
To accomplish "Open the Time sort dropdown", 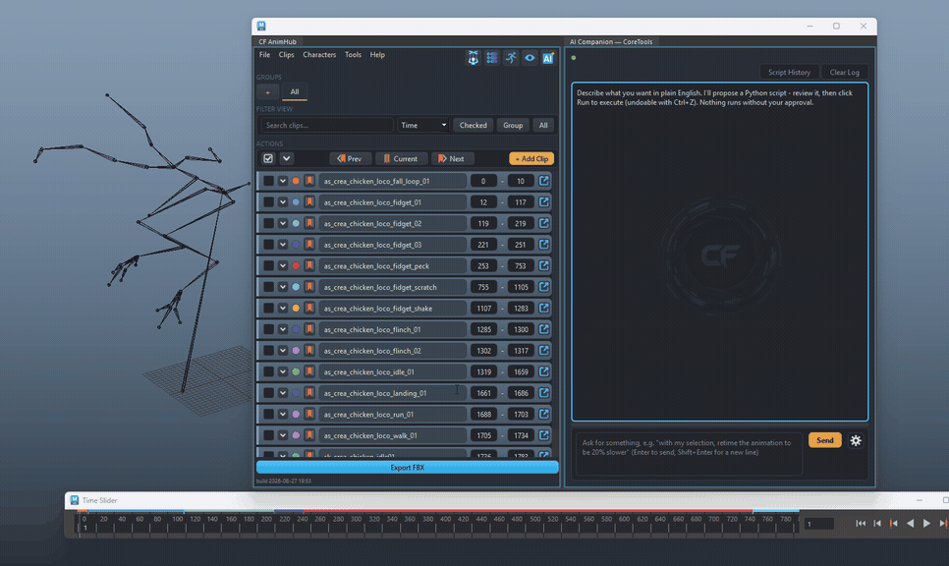I will tap(423, 126).
